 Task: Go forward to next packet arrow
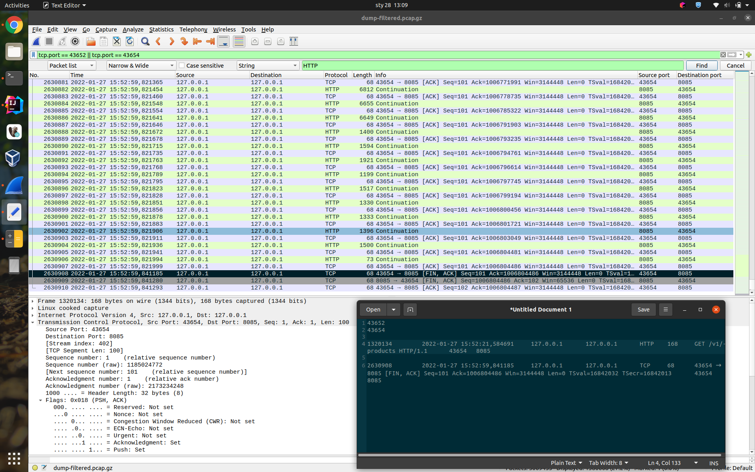tap(171, 41)
